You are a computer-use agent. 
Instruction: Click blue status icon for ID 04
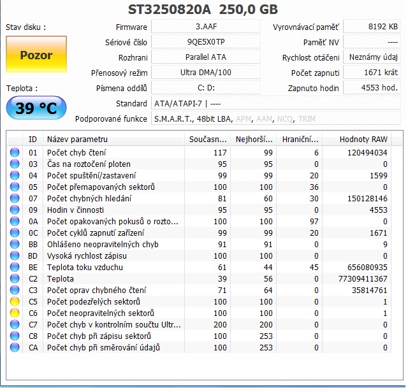(x=15, y=175)
